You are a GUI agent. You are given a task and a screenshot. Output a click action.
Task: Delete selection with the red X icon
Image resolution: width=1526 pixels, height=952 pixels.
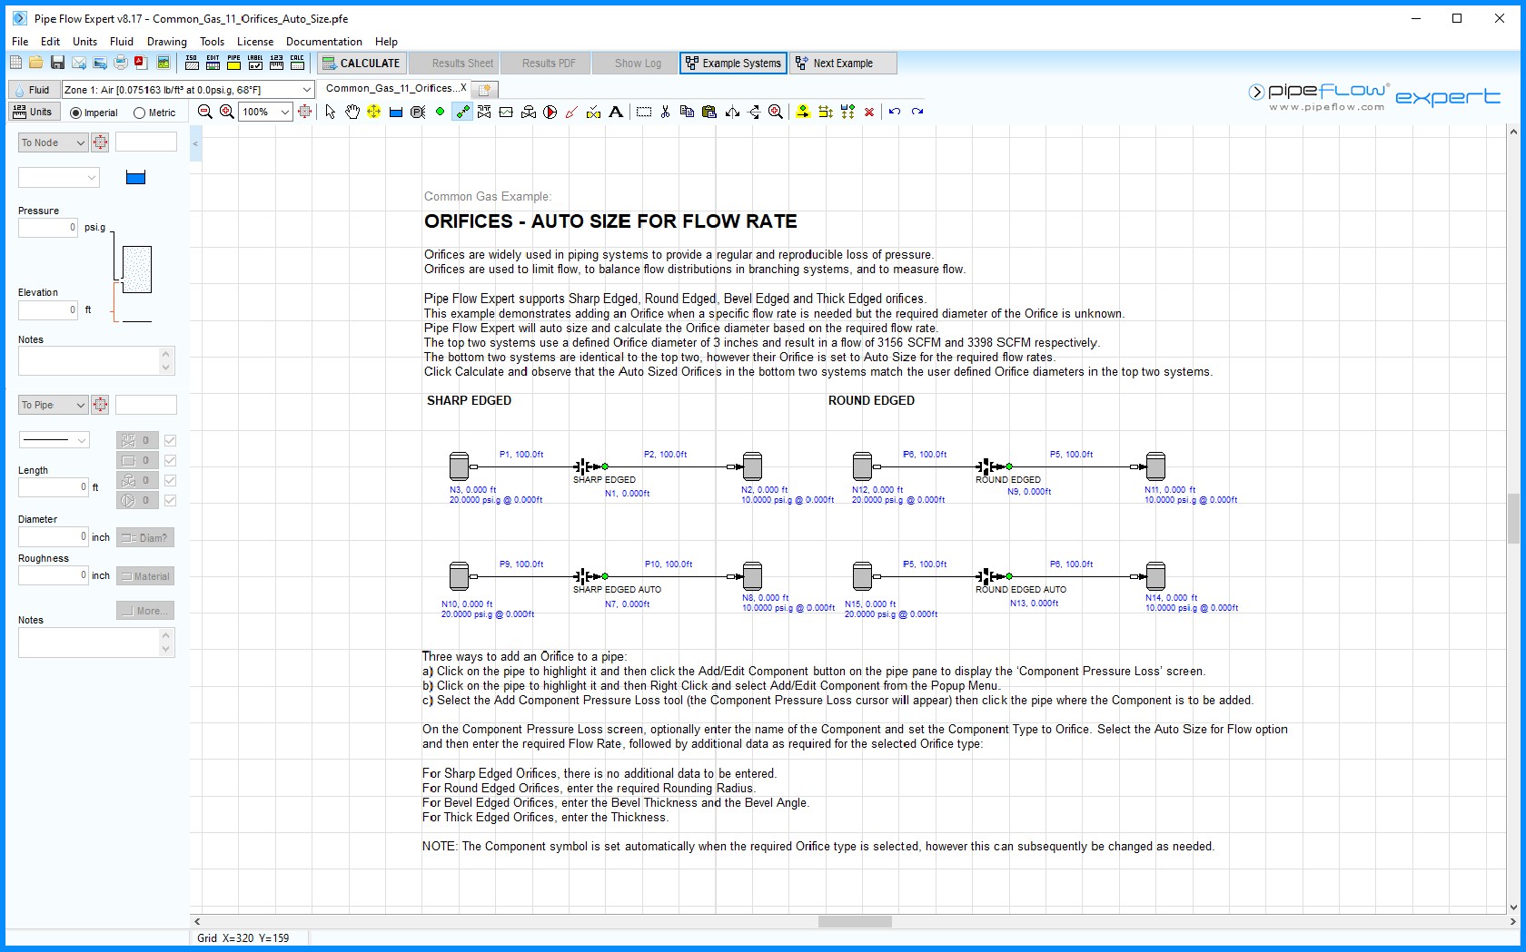pyautogui.click(x=869, y=112)
